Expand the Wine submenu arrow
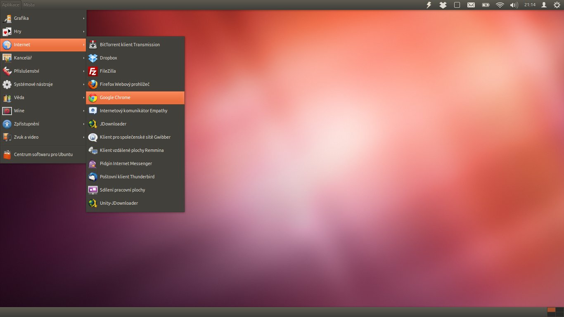The height and width of the screenshot is (317, 564). coord(84,111)
